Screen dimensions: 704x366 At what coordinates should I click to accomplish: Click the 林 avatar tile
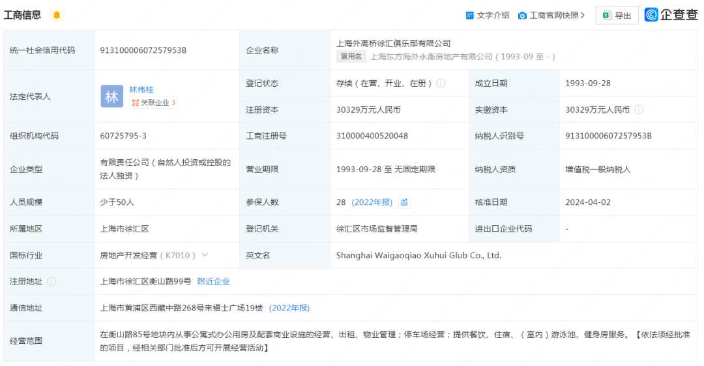(x=112, y=96)
